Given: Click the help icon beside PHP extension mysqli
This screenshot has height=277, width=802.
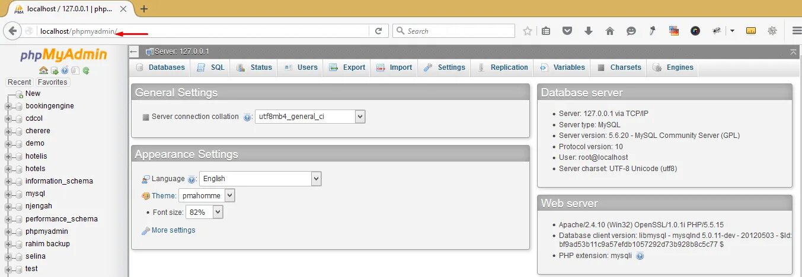Looking at the screenshot, I should click(x=640, y=256).
